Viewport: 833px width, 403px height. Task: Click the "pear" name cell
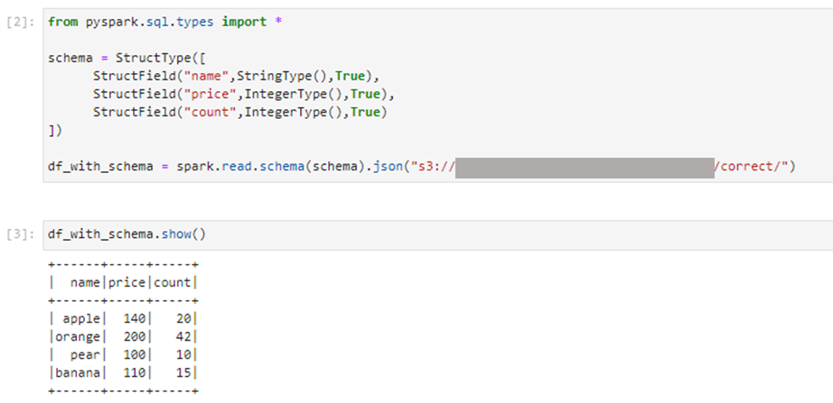click(85, 355)
